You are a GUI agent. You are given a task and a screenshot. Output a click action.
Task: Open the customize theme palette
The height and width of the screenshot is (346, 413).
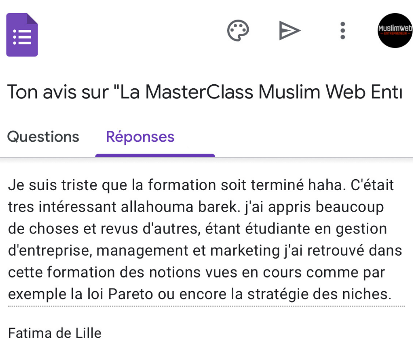(238, 31)
